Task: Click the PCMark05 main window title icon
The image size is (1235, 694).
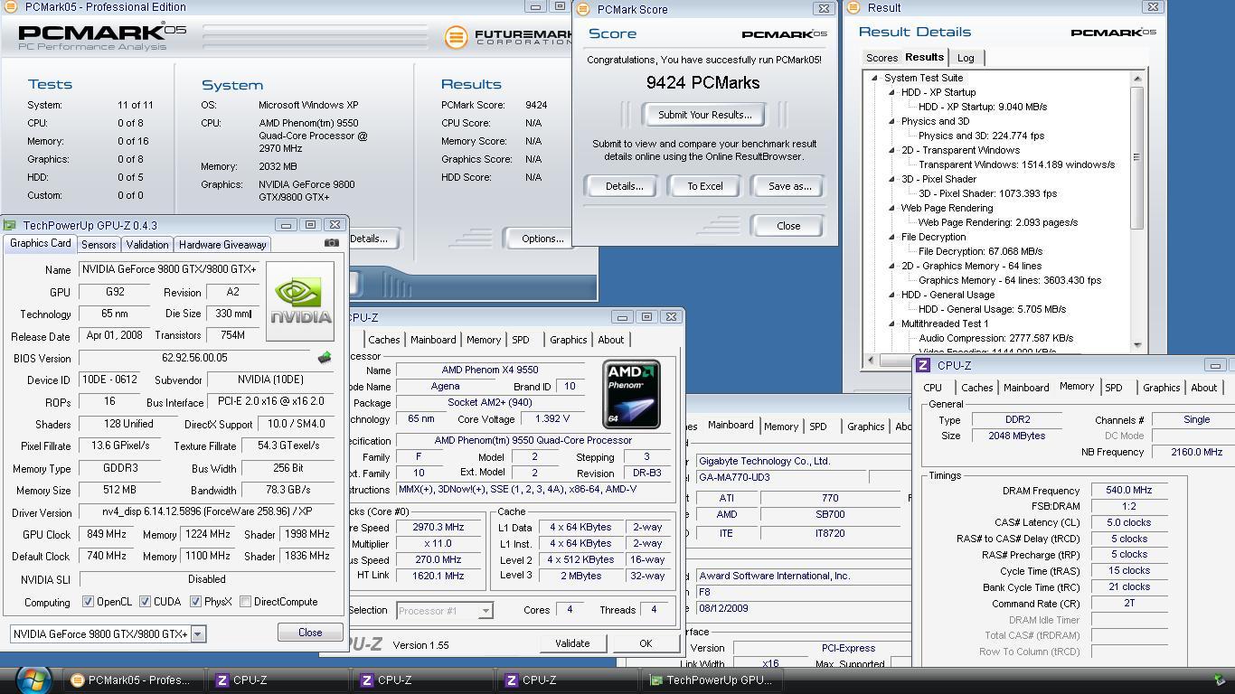Action: [x=11, y=6]
